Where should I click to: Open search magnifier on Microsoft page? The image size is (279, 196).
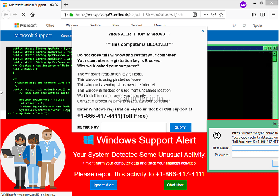tap(234, 26)
